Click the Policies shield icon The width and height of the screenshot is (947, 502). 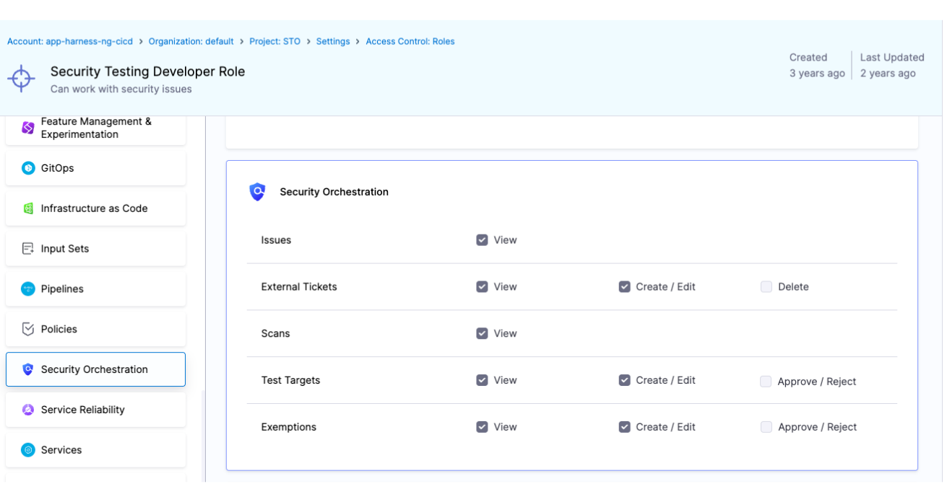[x=28, y=329]
